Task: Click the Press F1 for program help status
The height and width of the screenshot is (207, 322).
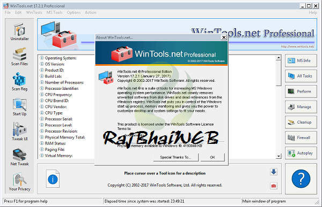Action: (52, 201)
